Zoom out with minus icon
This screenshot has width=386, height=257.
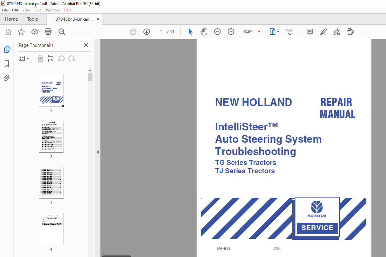pyautogui.click(x=217, y=32)
